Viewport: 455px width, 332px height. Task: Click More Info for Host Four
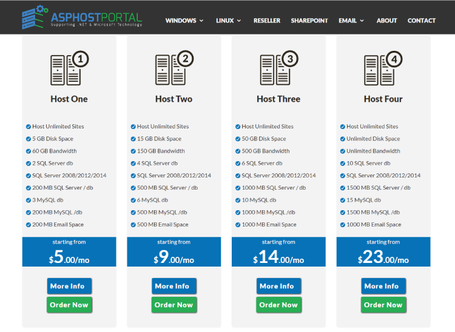383,286
